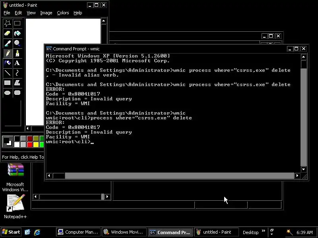This screenshot has height=238, width=318.
Task: Switch to Command Pr... taskbar button
Action: pyautogui.click(x=170, y=232)
